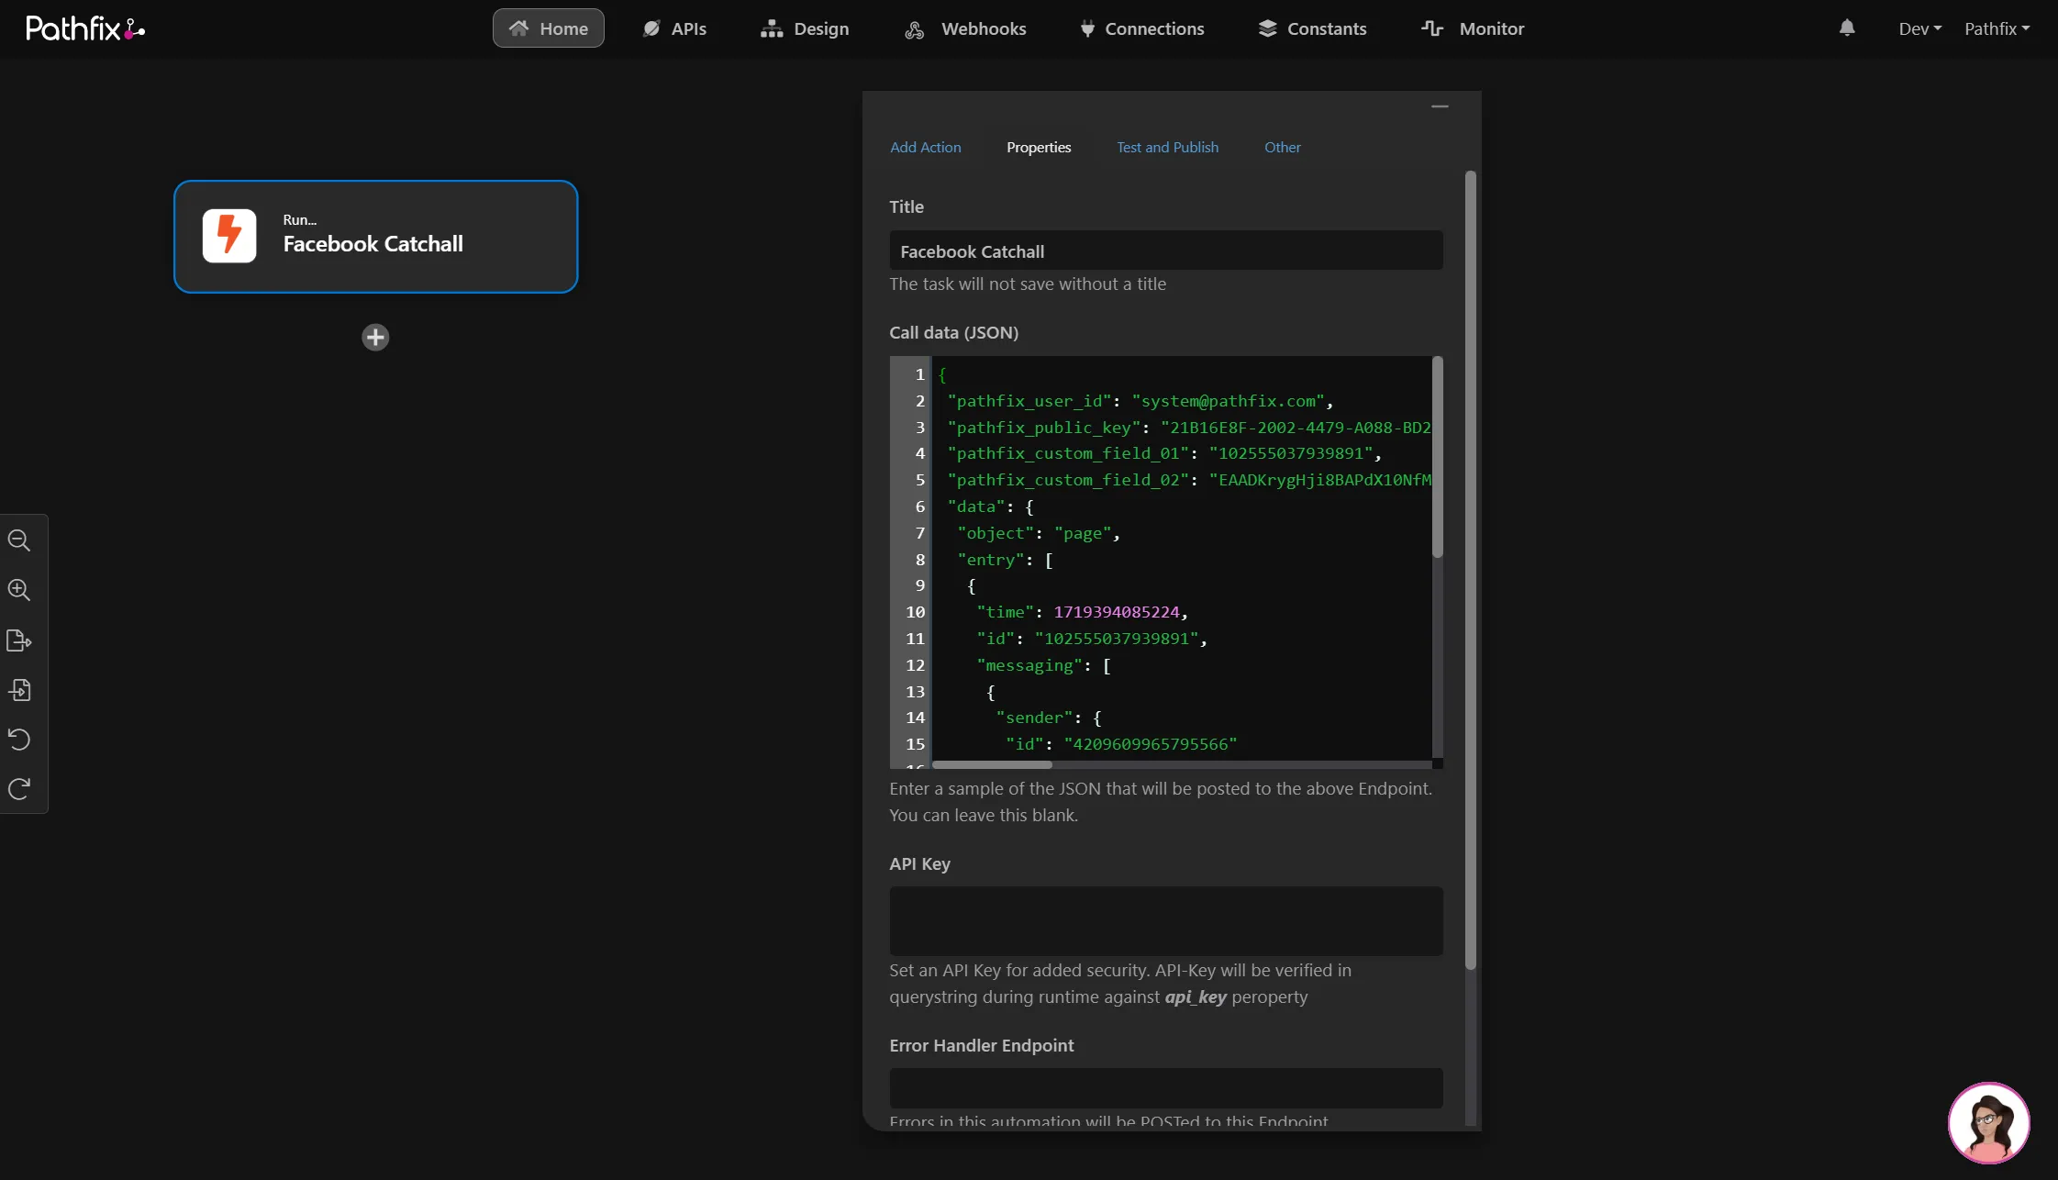Screen dimensions: 2058x1180
Task: Add a new step with plus icon
Action: coord(375,338)
